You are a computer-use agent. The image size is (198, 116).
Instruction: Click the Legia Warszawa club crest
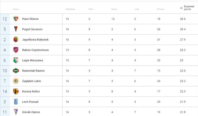[16, 60]
